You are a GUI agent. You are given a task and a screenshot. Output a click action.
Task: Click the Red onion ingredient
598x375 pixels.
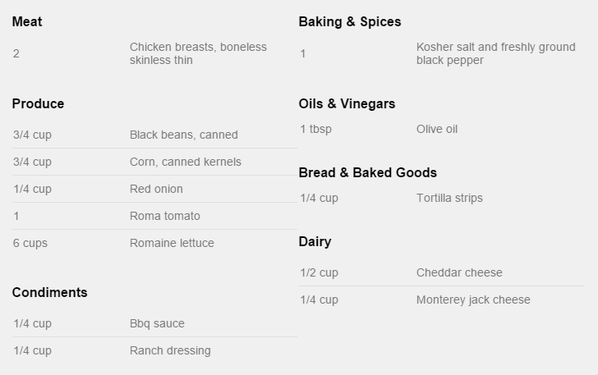(x=156, y=189)
